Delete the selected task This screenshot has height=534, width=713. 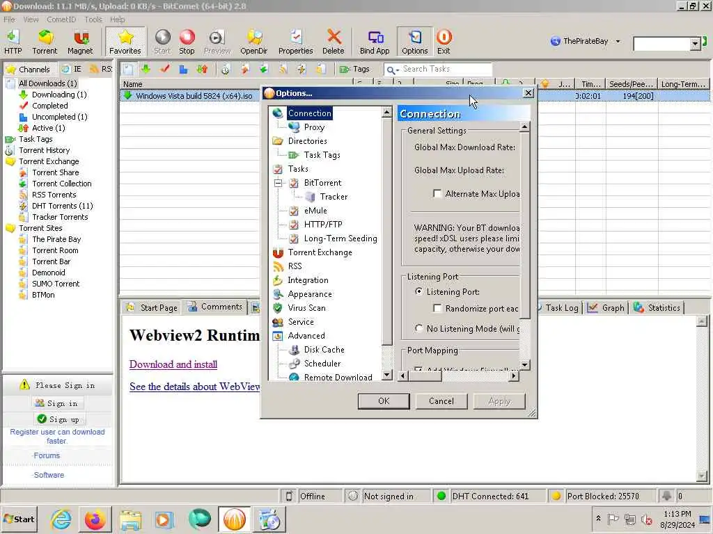334,42
